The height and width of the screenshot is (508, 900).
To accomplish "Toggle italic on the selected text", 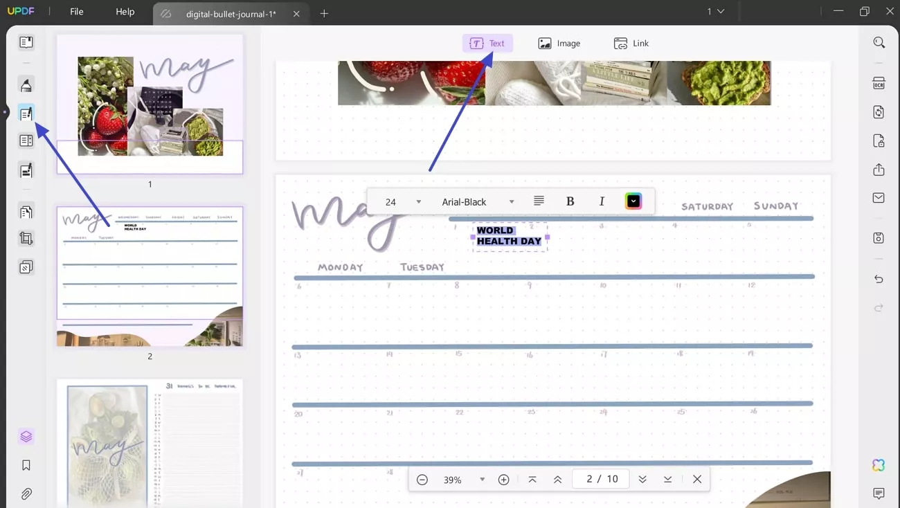I will coord(602,201).
